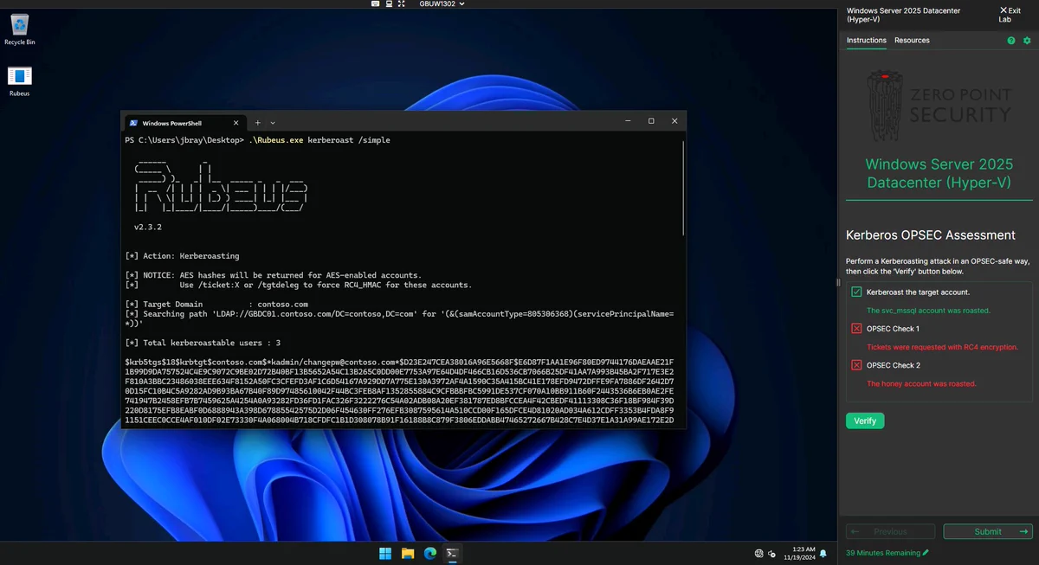Click the PowerShell icon in the window title
1039x565 pixels.
coord(133,123)
